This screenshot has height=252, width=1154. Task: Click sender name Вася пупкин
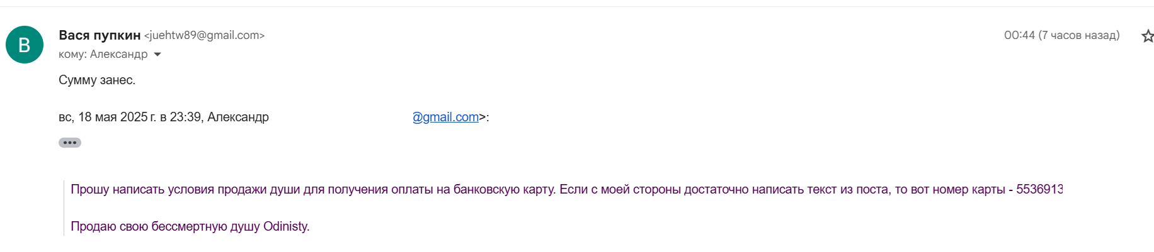100,35
